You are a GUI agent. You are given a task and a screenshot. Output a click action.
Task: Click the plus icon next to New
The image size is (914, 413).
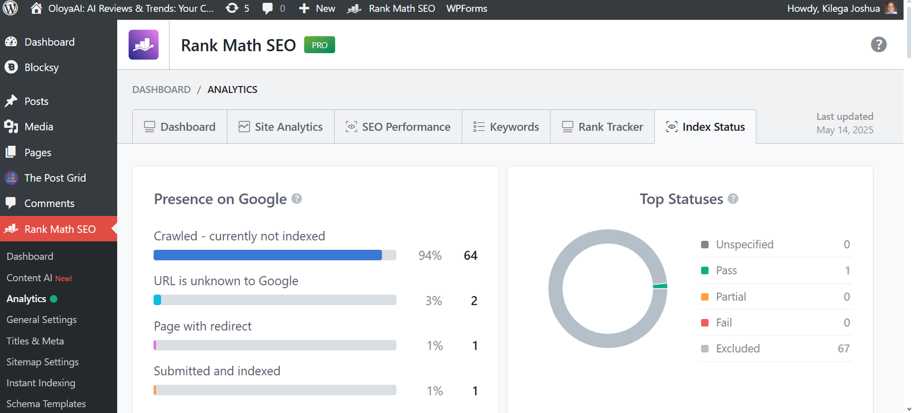(304, 9)
